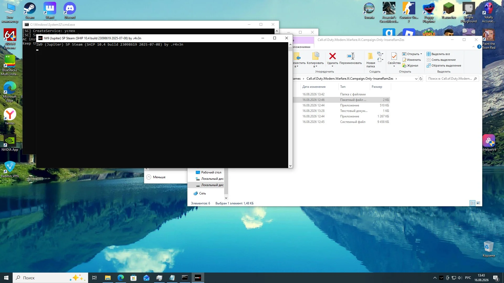The height and width of the screenshot is (283, 504).
Task: Open the Wand desktop shortcut
Action: click(x=50, y=10)
